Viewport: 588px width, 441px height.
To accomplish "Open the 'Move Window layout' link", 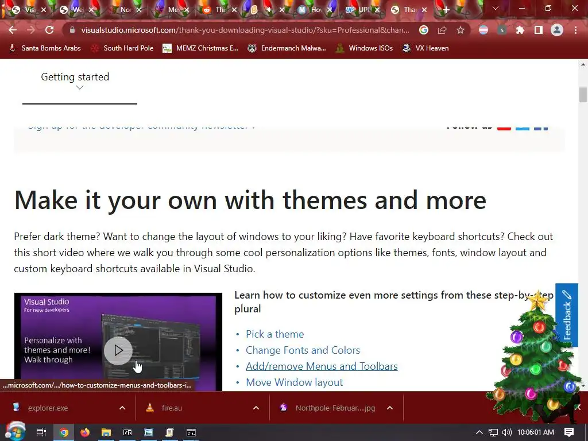I will 295,382.
